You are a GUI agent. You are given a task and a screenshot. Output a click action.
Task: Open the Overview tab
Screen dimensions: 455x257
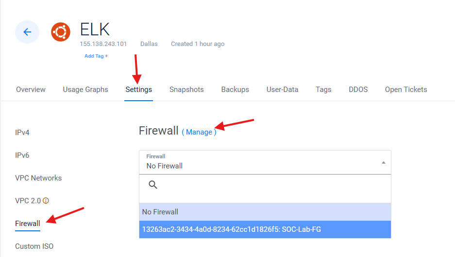coord(31,90)
